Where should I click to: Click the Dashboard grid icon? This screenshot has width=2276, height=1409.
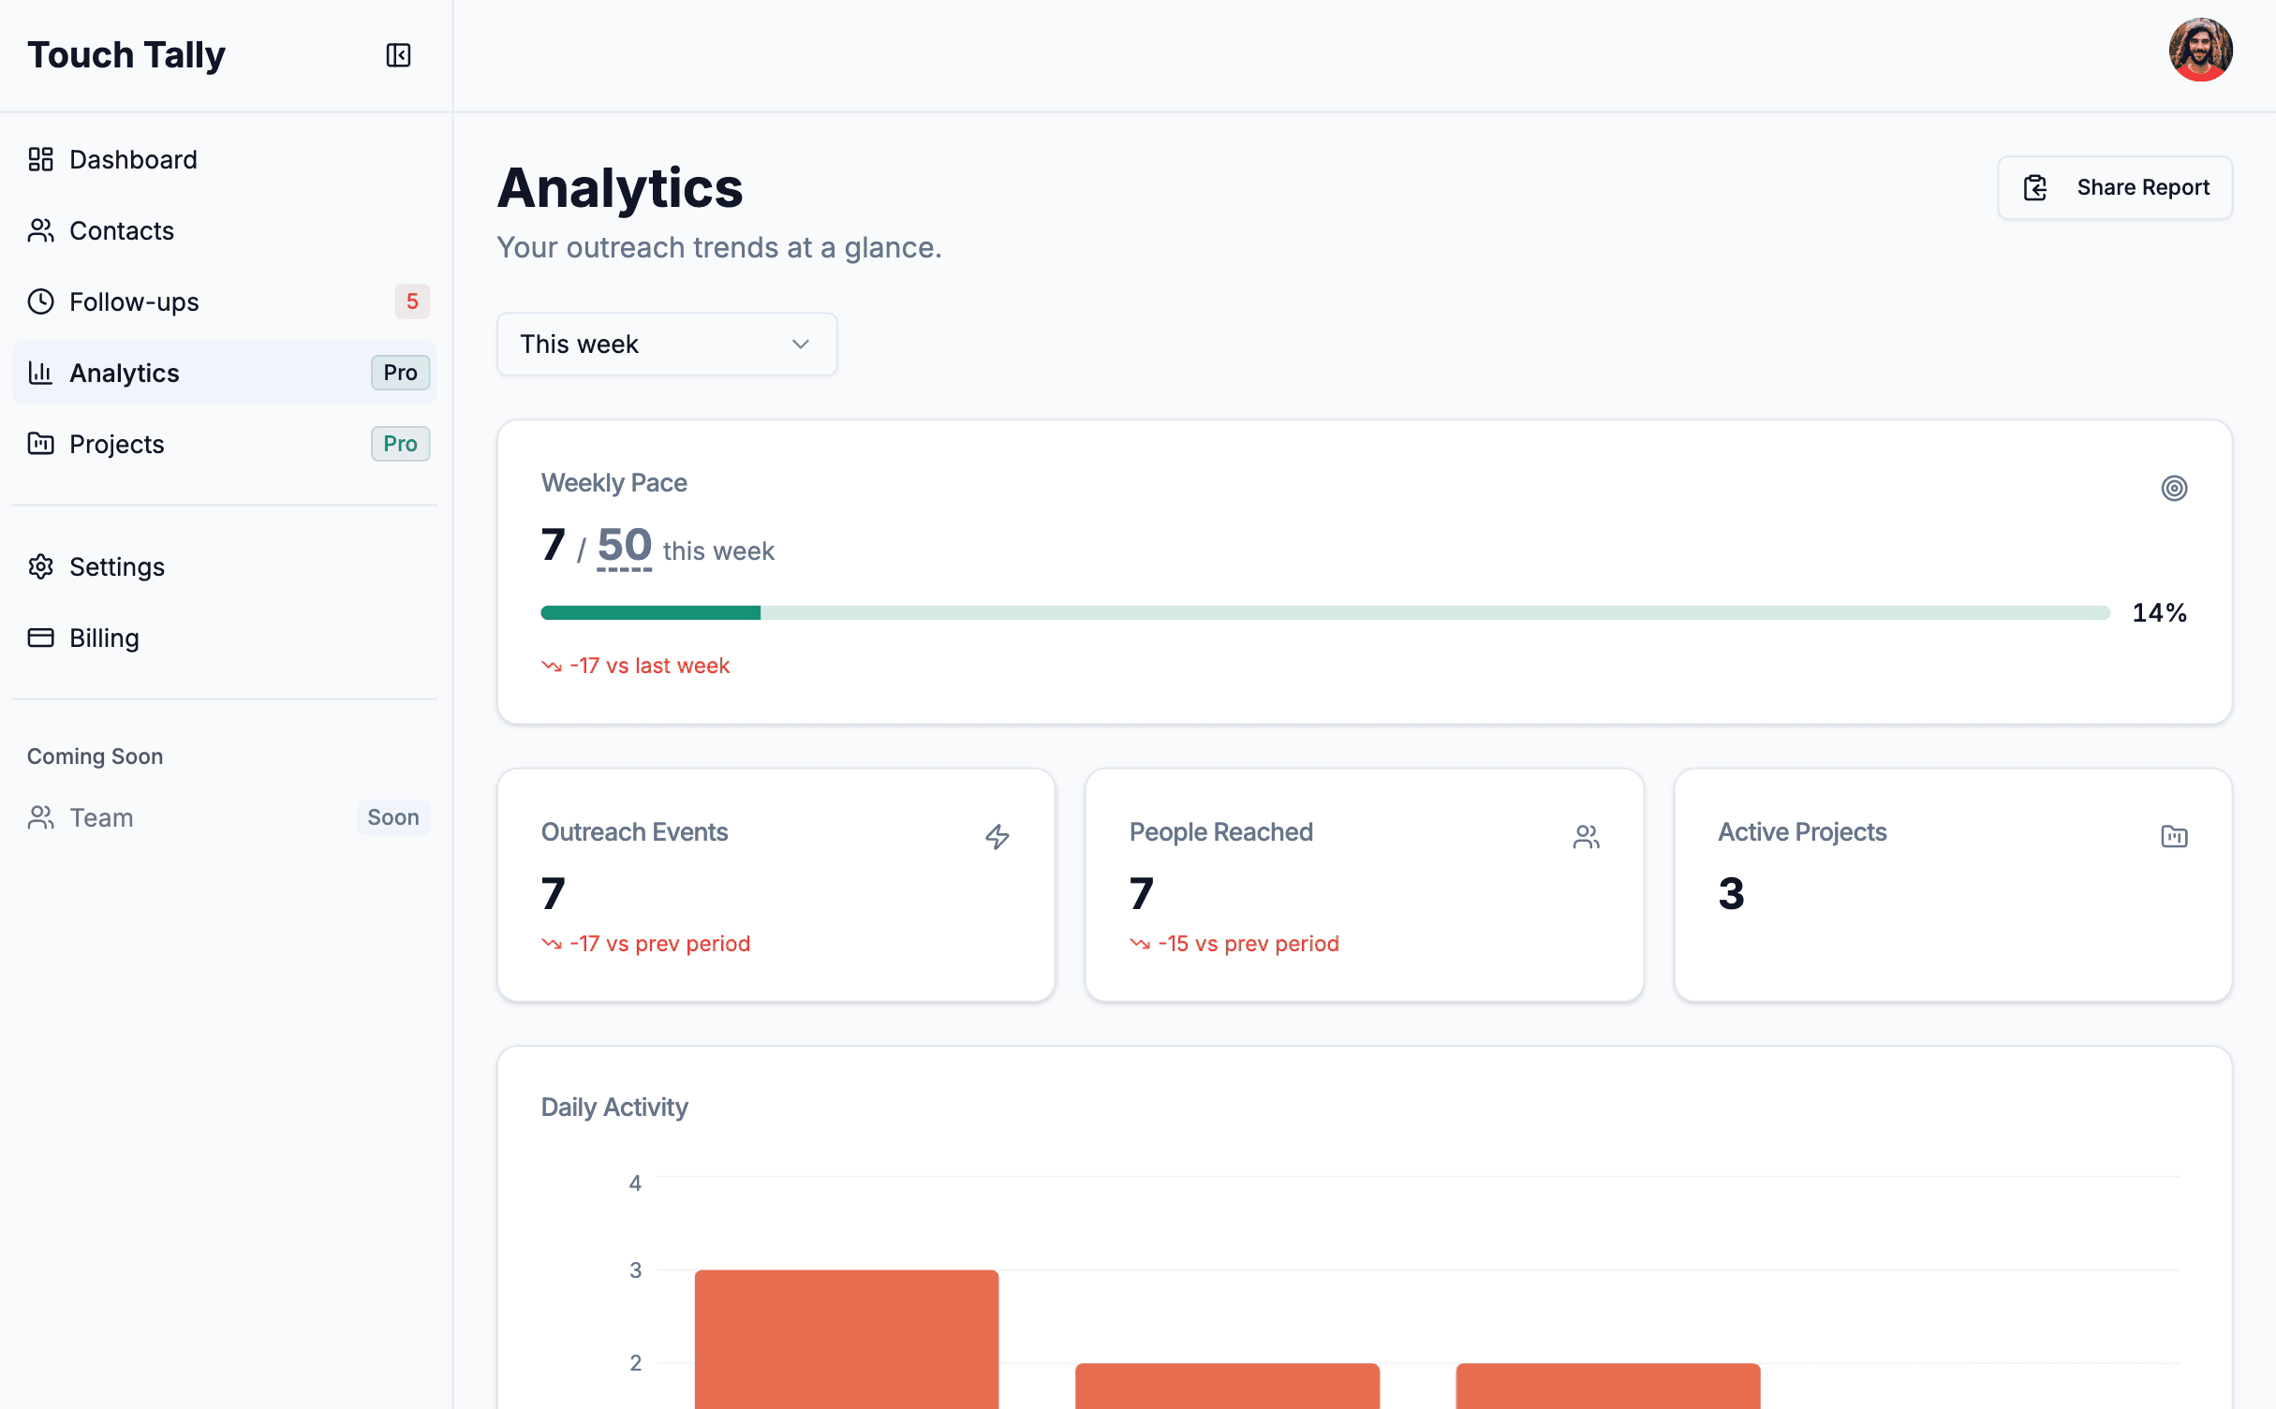click(40, 159)
